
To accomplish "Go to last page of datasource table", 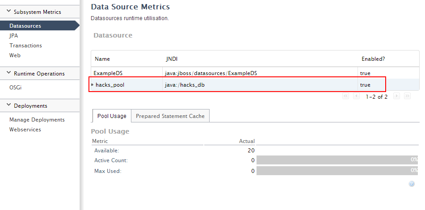I will [x=407, y=97].
